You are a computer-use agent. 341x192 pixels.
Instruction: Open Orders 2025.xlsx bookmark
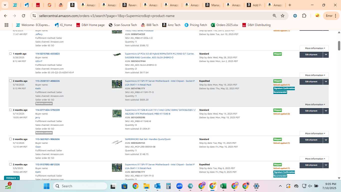224,25
